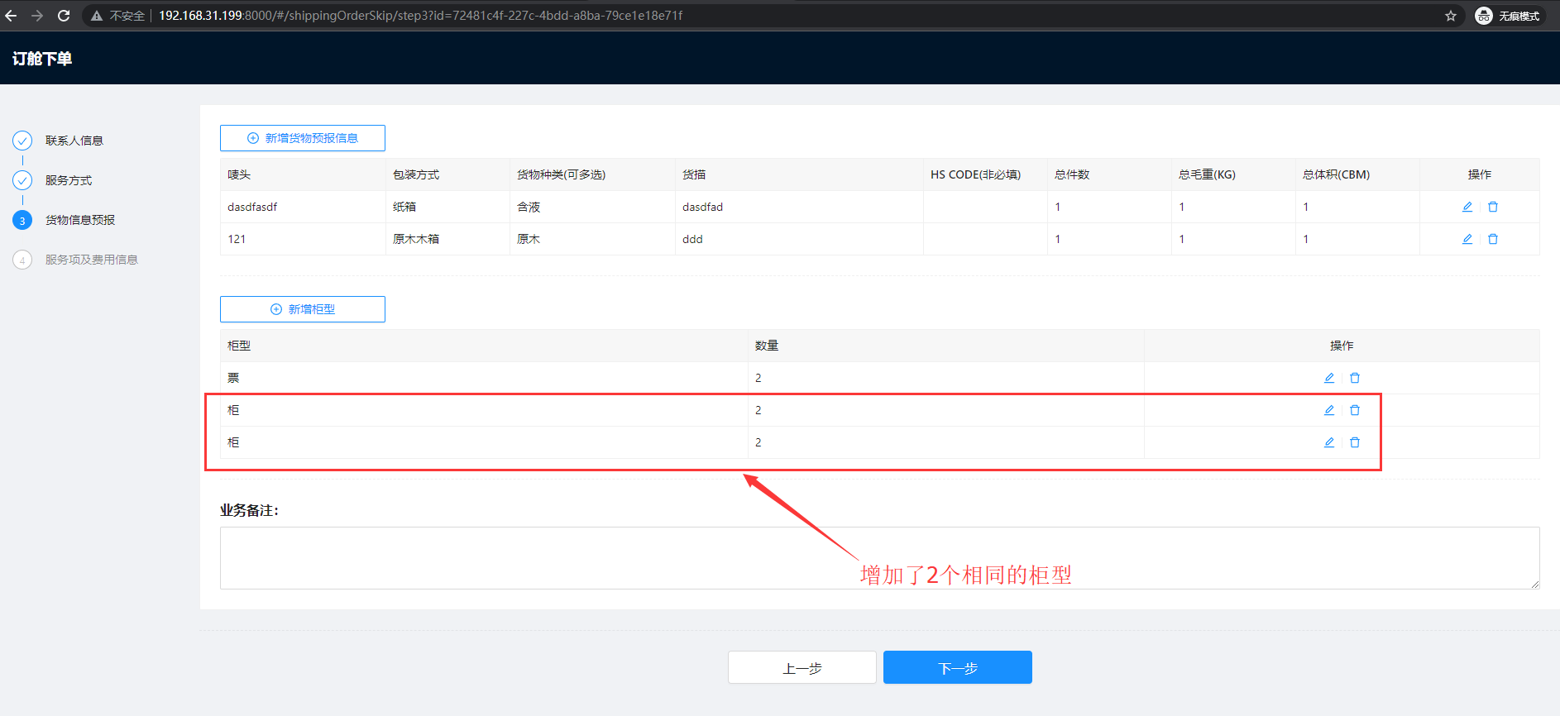Delete the last 柜 container row

click(1354, 442)
